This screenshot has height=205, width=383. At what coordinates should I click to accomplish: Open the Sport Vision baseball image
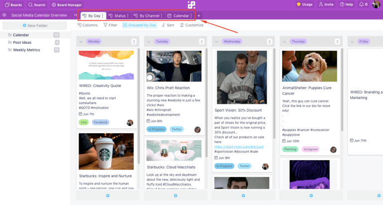tap(242, 77)
